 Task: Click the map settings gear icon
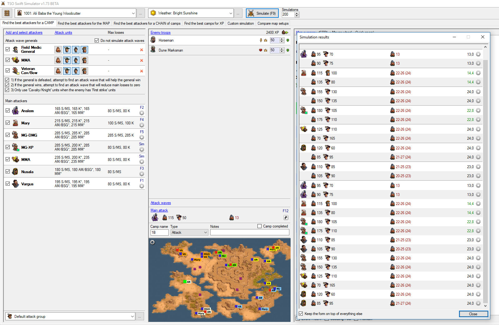(x=152, y=242)
